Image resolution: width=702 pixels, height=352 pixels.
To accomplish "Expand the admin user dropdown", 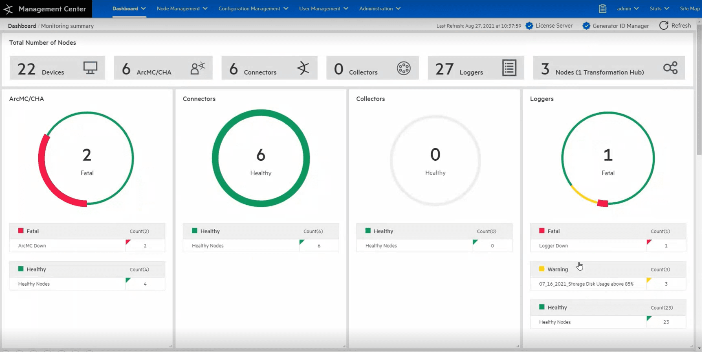I will [x=627, y=9].
